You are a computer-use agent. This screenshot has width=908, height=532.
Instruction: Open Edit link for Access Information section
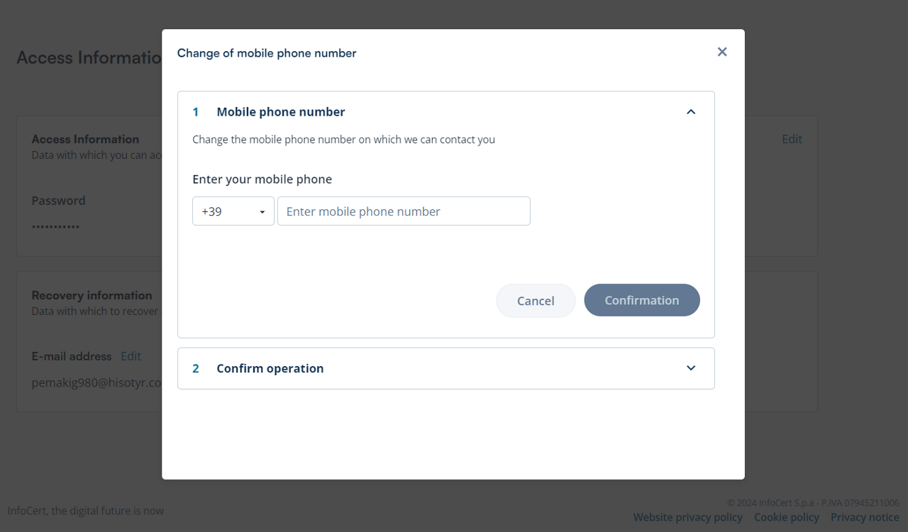coord(792,139)
